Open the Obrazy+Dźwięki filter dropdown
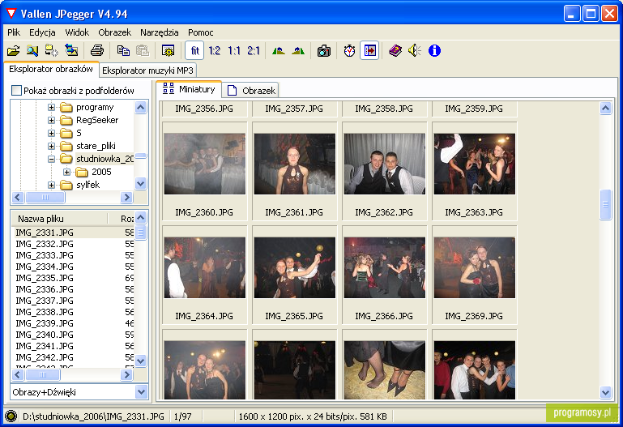This screenshot has height=427, width=623. [141, 392]
